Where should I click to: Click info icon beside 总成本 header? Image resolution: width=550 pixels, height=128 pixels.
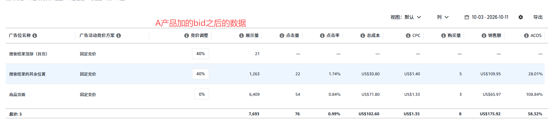click(x=363, y=36)
